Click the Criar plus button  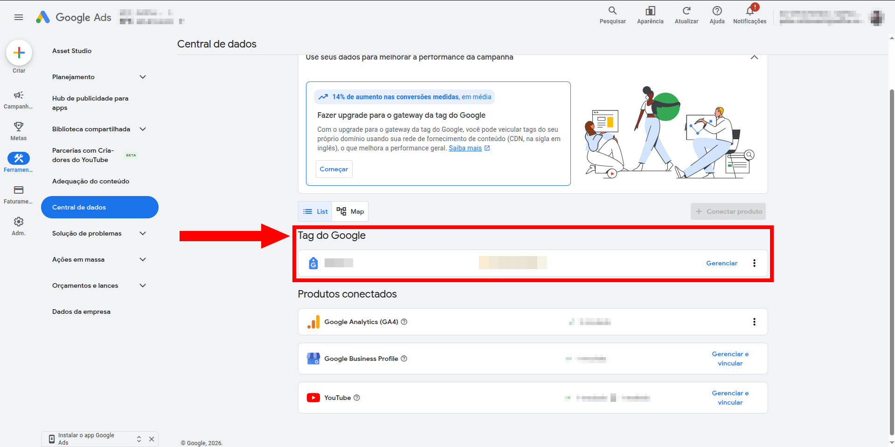[x=19, y=53]
